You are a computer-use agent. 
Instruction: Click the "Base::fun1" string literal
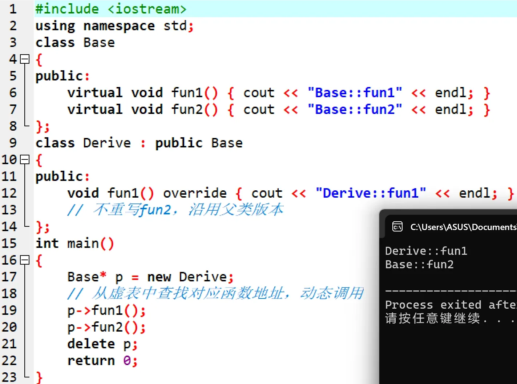tap(355, 93)
